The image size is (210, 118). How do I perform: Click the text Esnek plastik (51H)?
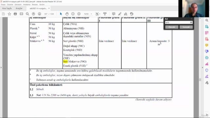point(74,66)
